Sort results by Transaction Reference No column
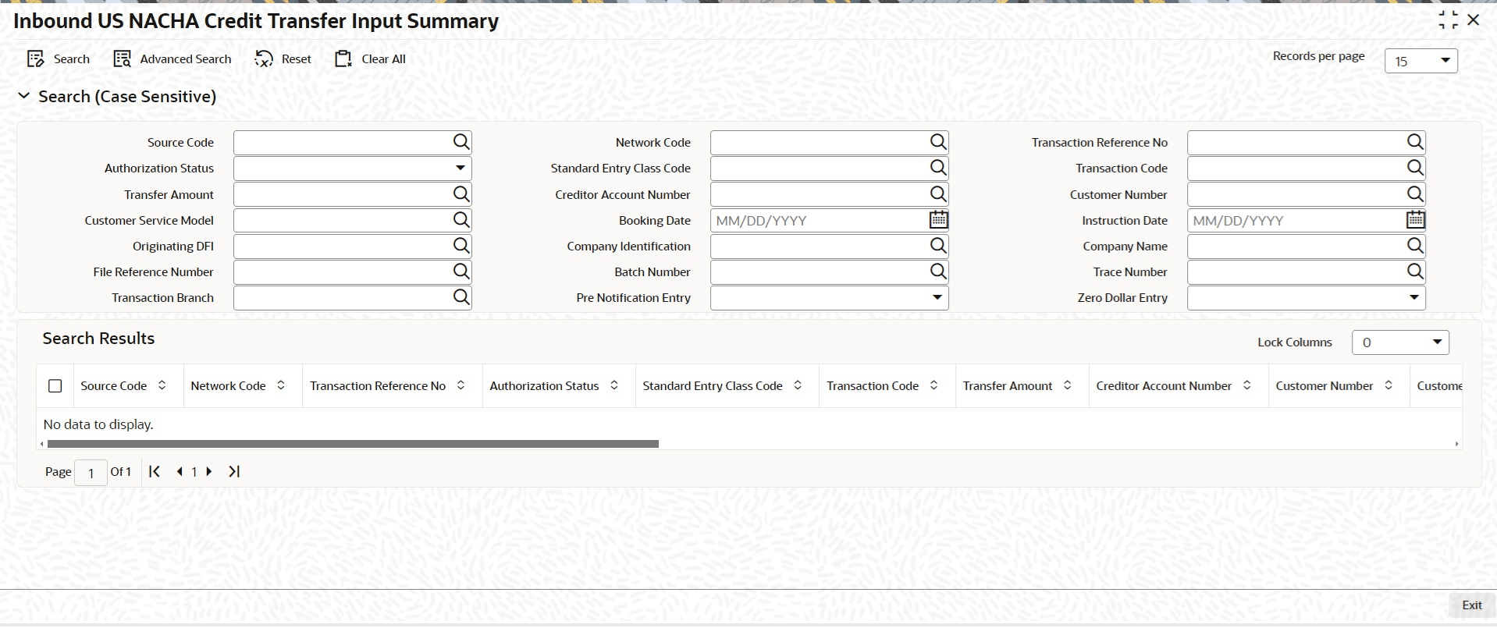 pyautogui.click(x=460, y=385)
